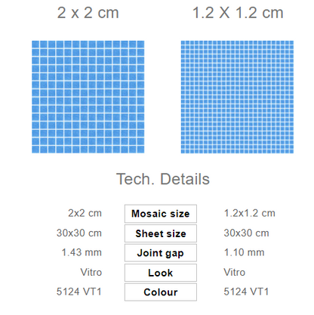The height and width of the screenshot is (315, 314).
Task: Click the Joint gap label box
Action: click(161, 253)
